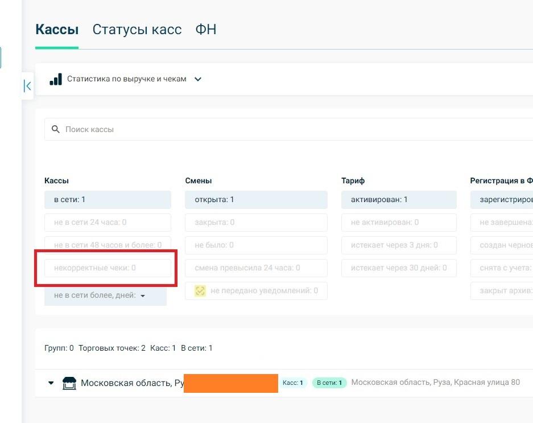Click the magnifier icon in search field
The image size is (533, 423).
(x=56, y=129)
